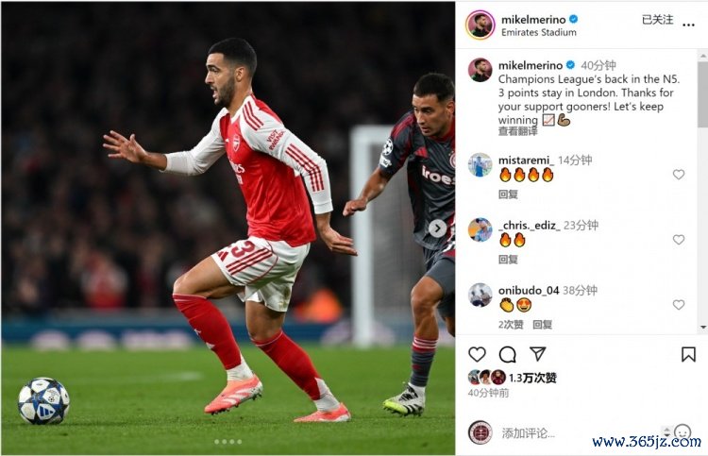This screenshot has height=456, width=708.
Task: Like onibudo_04 comment with heart
Action: tap(678, 305)
